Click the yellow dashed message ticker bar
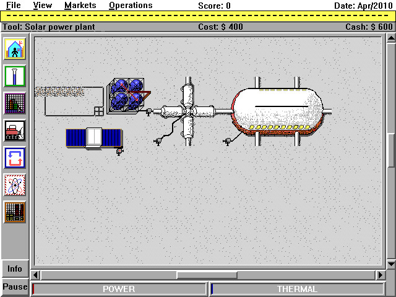The height and width of the screenshot is (297, 396). (x=198, y=16)
